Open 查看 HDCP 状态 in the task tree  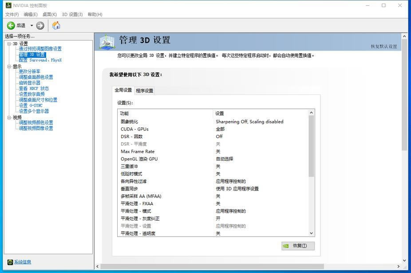tap(34, 89)
